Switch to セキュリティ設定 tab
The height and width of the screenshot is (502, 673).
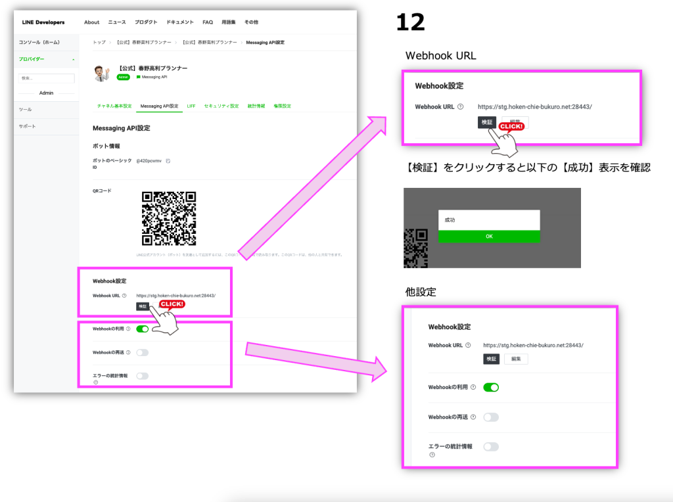tap(221, 106)
